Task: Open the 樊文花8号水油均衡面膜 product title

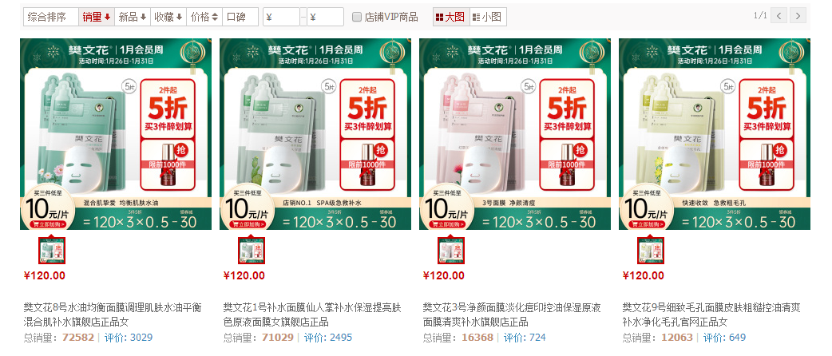Action: [x=113, y=314]
